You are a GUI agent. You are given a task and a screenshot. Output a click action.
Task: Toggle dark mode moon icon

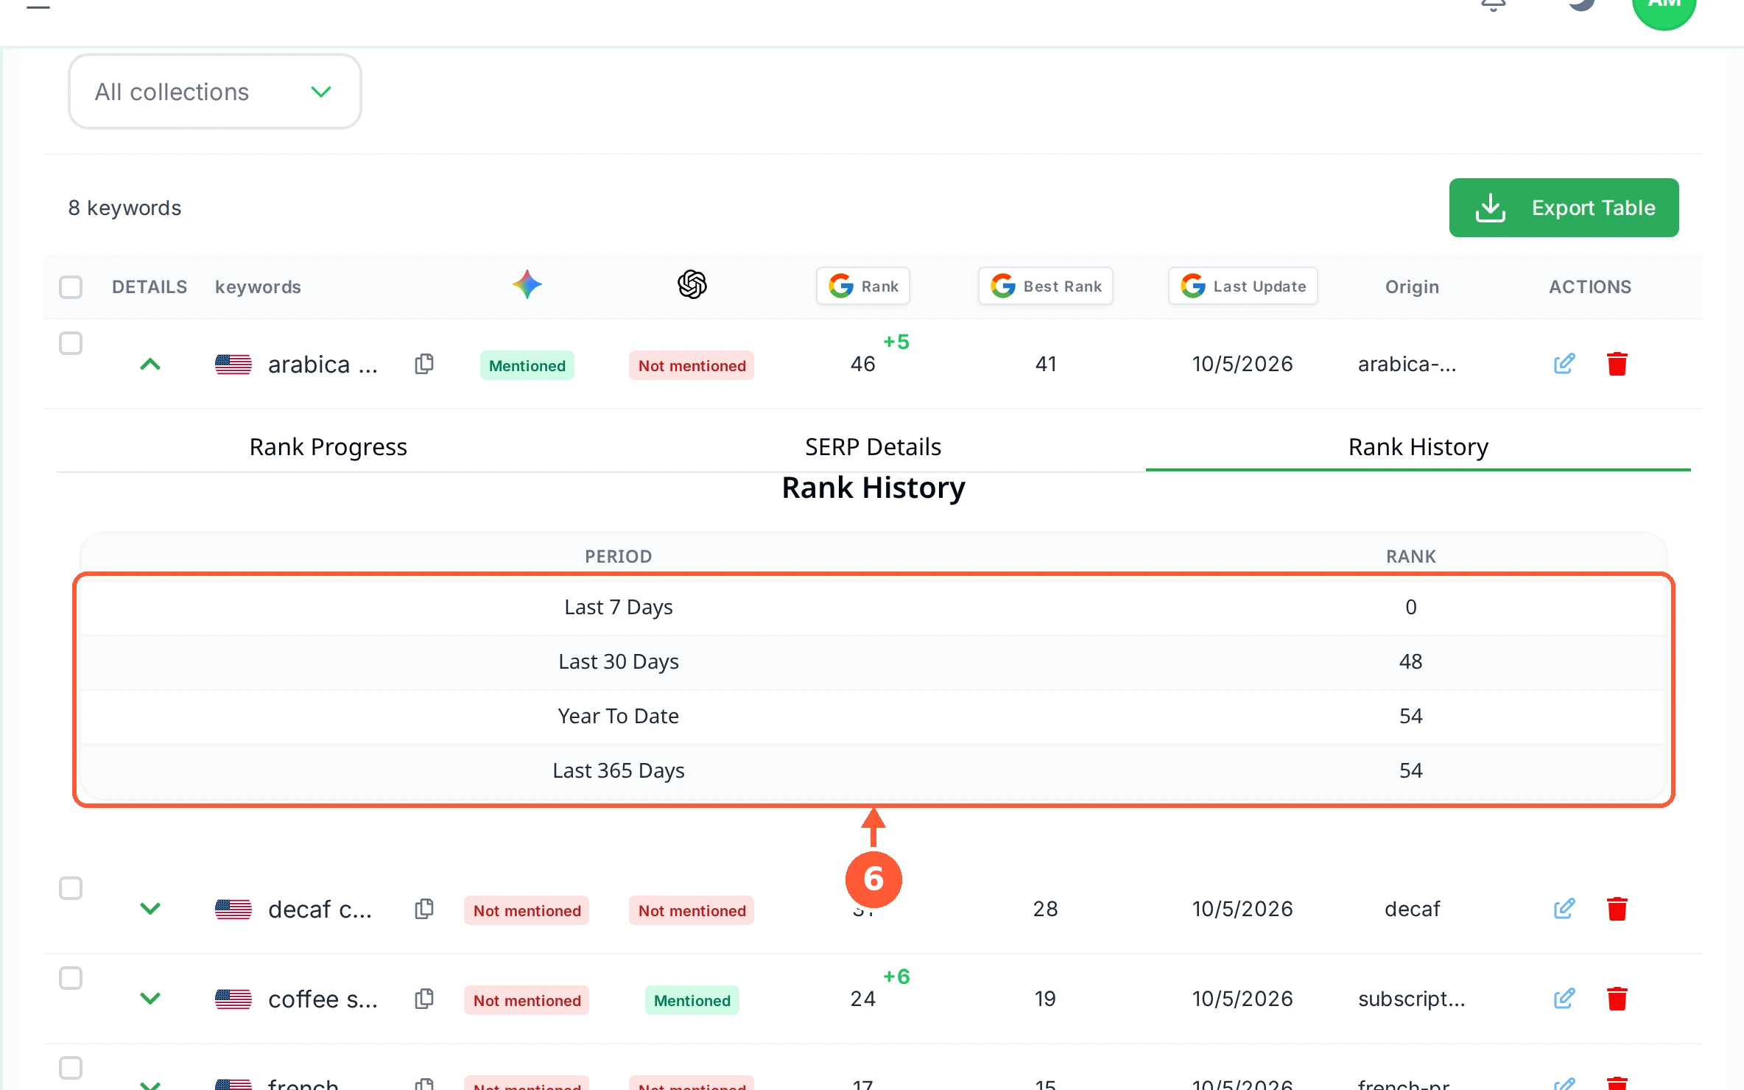(x=1580, y=4)
